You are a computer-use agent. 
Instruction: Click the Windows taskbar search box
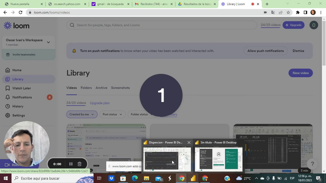point(52,178)
